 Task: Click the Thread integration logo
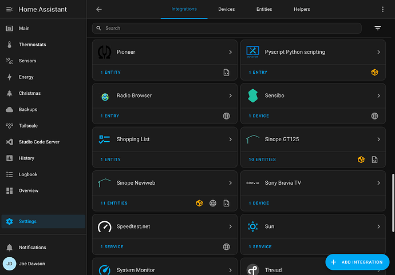pyautogui.click(x=252, y=270)
